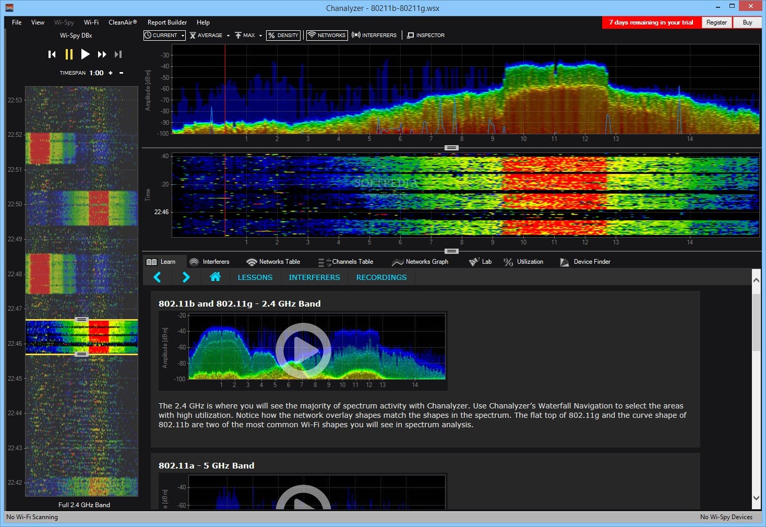Open the CleanAir menu
This screenshot has width=766, height=527.
coord(123,22)
